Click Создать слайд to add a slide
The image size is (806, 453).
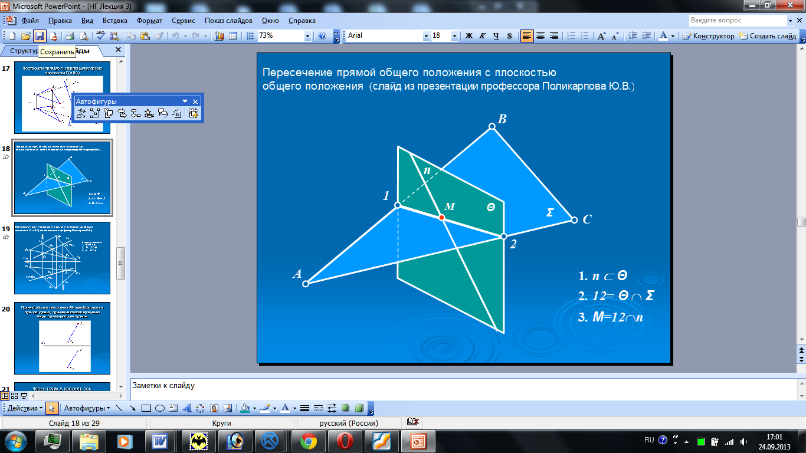click(x=768, y=35)
